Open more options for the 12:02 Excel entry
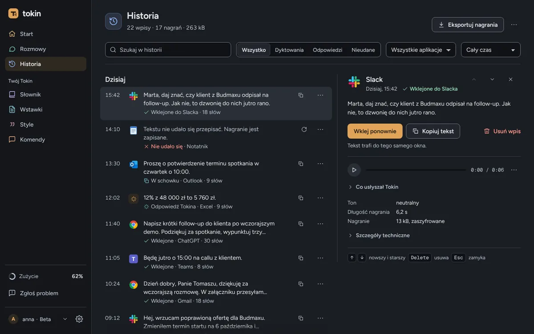The height and width of the screenshot is (334, 534). (x=320, y=198)
